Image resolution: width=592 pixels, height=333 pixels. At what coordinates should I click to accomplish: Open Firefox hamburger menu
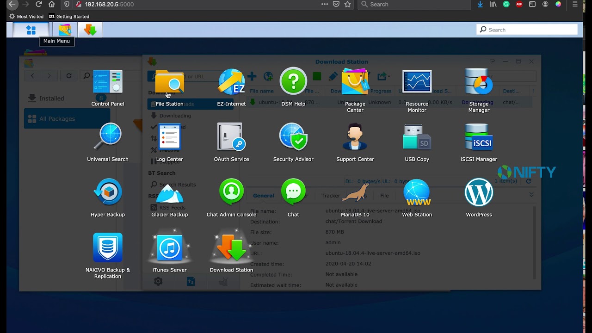pyautogui.click(x=575, y=4)
